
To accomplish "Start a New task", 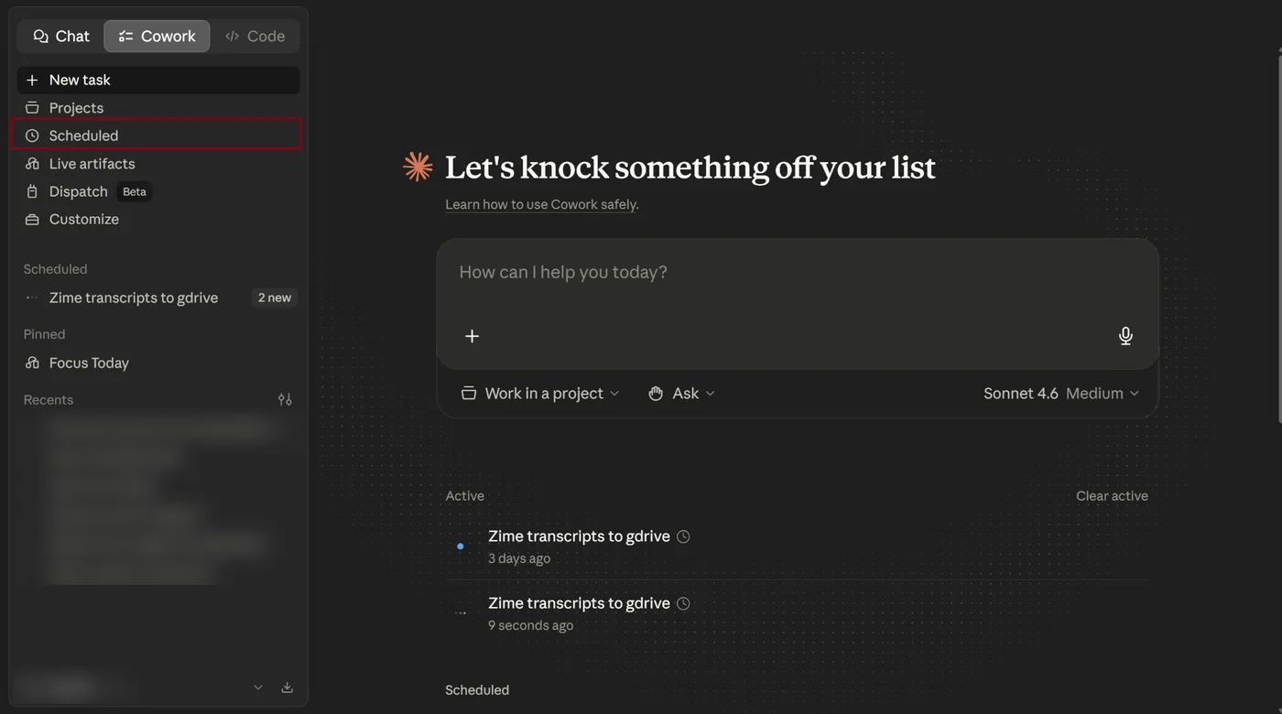I will click(158, 80).
